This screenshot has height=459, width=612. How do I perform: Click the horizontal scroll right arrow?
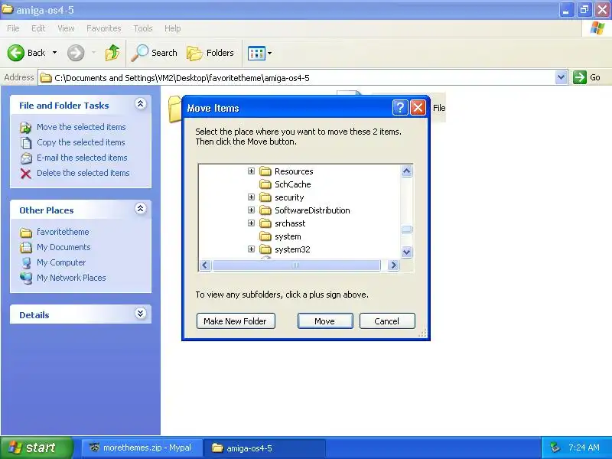point(393,265)
